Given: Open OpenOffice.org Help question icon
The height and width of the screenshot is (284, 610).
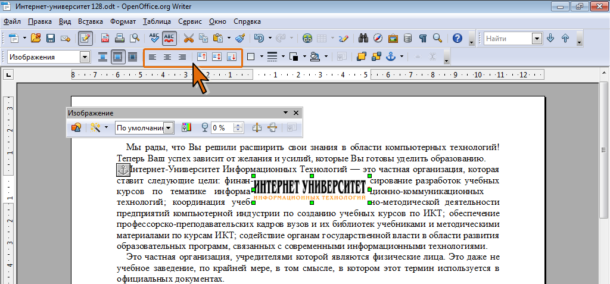Looking at the screenshot, I should [457, 38].
